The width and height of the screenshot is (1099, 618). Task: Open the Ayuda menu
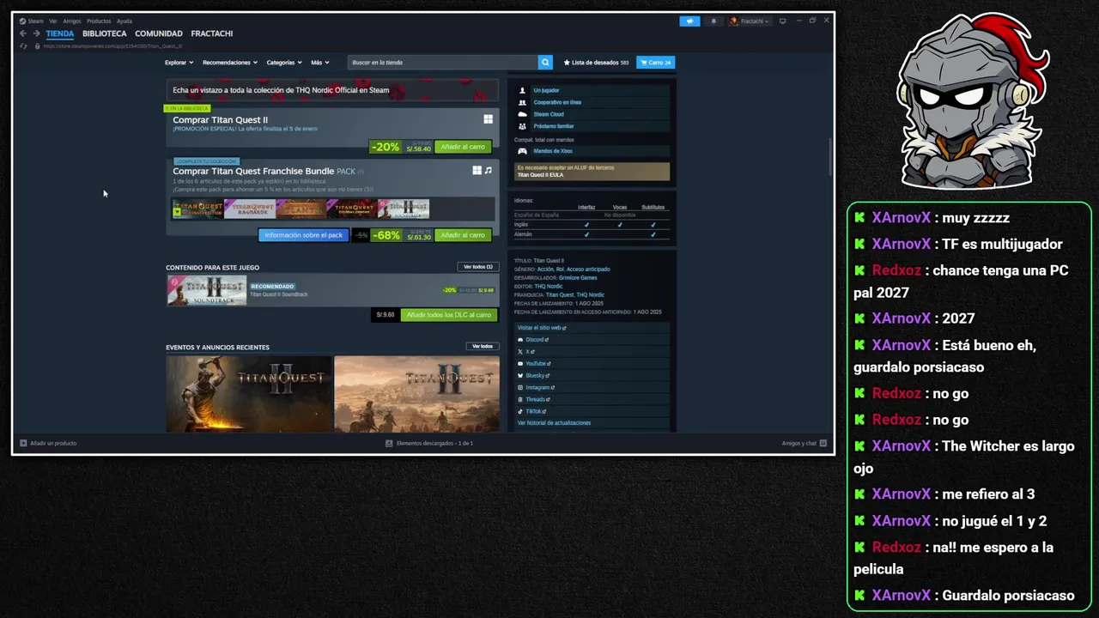tap(124, 21)
